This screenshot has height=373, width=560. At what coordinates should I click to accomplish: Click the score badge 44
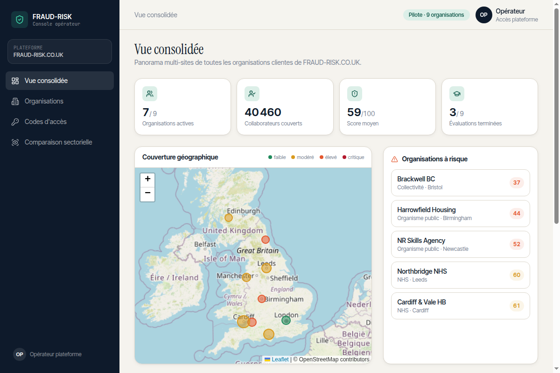click(x=517, y=214)
